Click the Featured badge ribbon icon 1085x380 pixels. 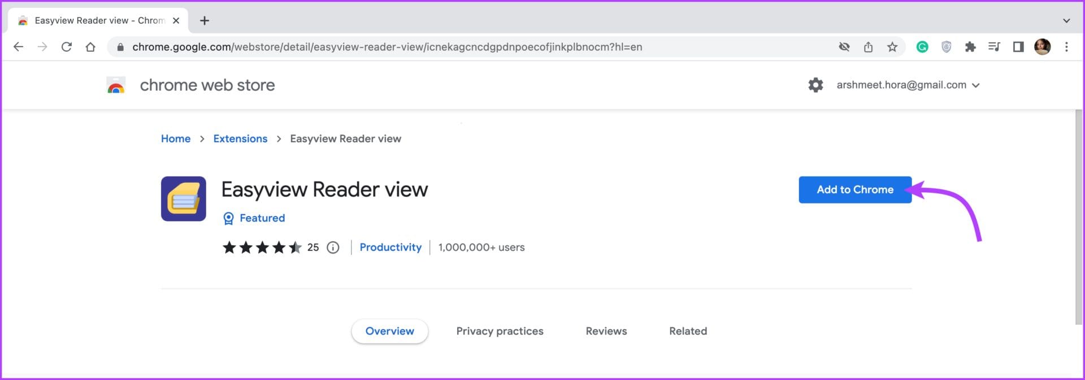[228, 218]
